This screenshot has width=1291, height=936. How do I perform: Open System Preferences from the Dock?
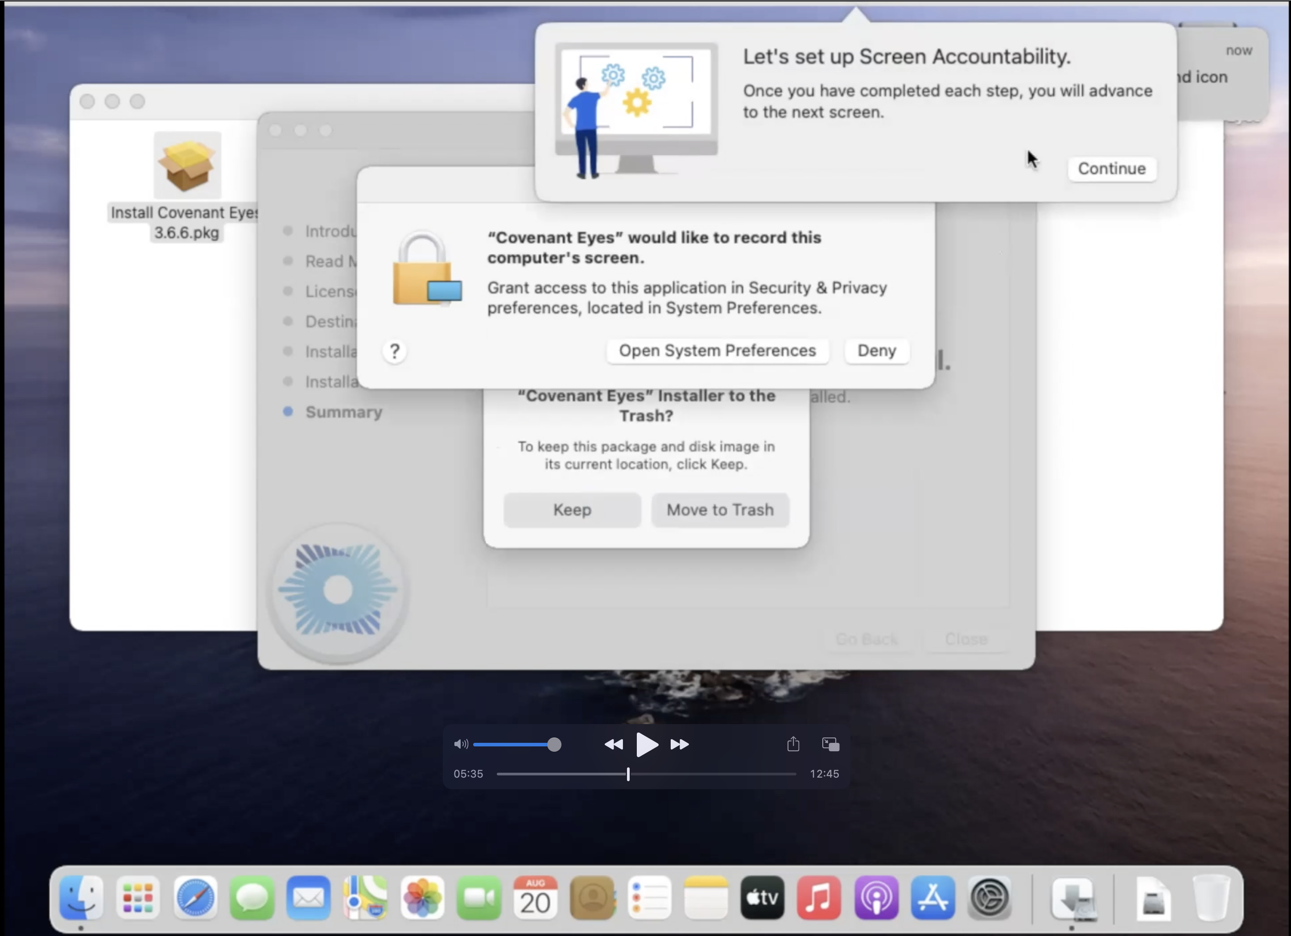(989, 898)
